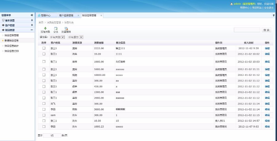Collapse the left sidebar with the double-arrow icon

[32, 15]
